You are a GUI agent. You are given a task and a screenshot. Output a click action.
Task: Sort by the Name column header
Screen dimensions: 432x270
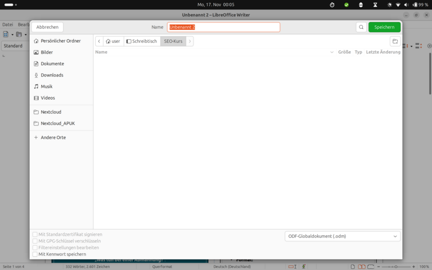click(101, 52)
